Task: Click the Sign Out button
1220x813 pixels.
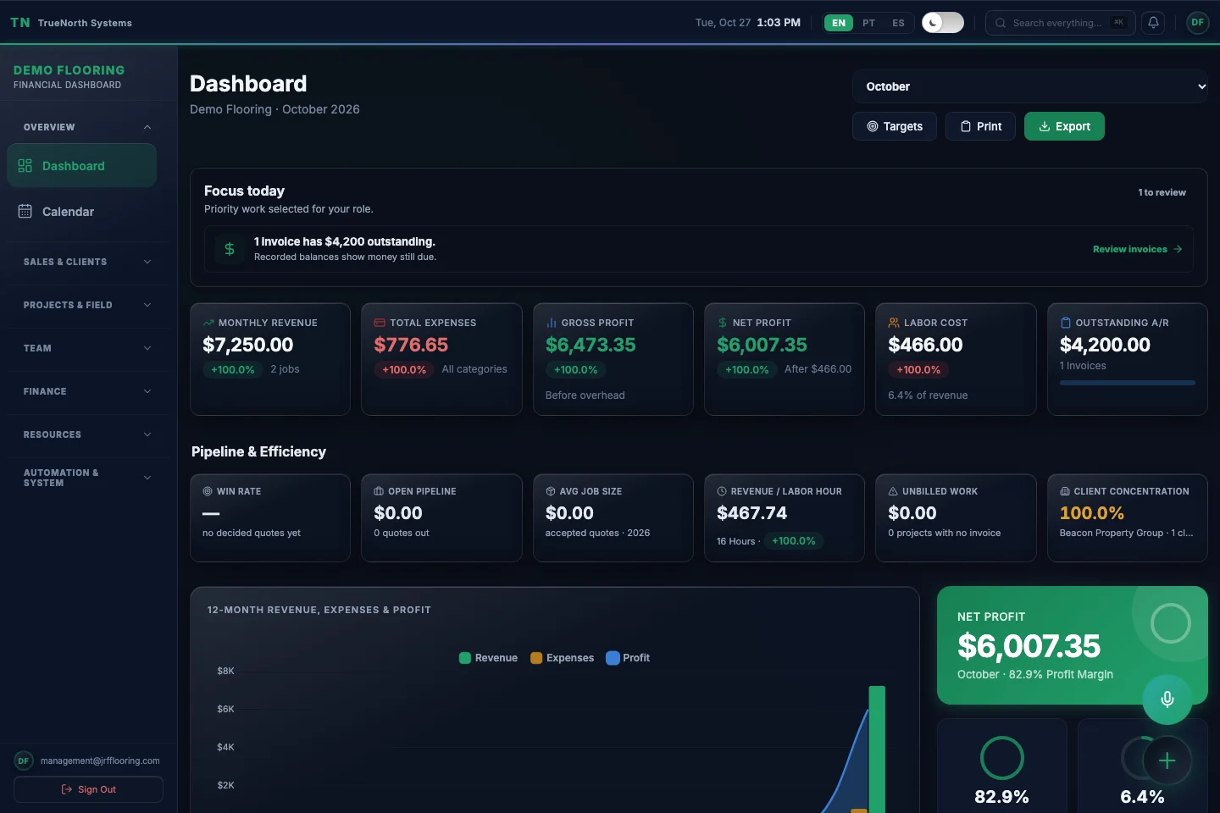Action: [88, 789]
